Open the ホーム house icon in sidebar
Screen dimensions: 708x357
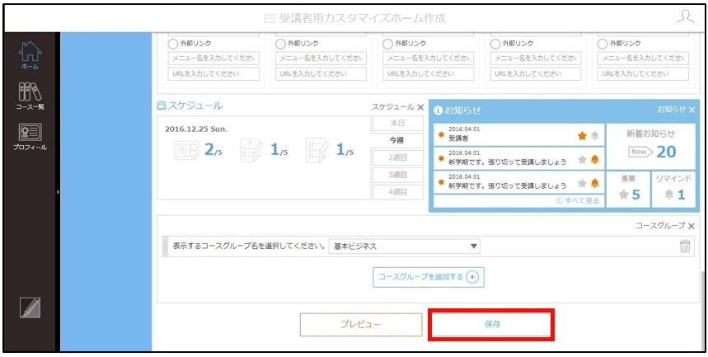[x=30, y=51]
